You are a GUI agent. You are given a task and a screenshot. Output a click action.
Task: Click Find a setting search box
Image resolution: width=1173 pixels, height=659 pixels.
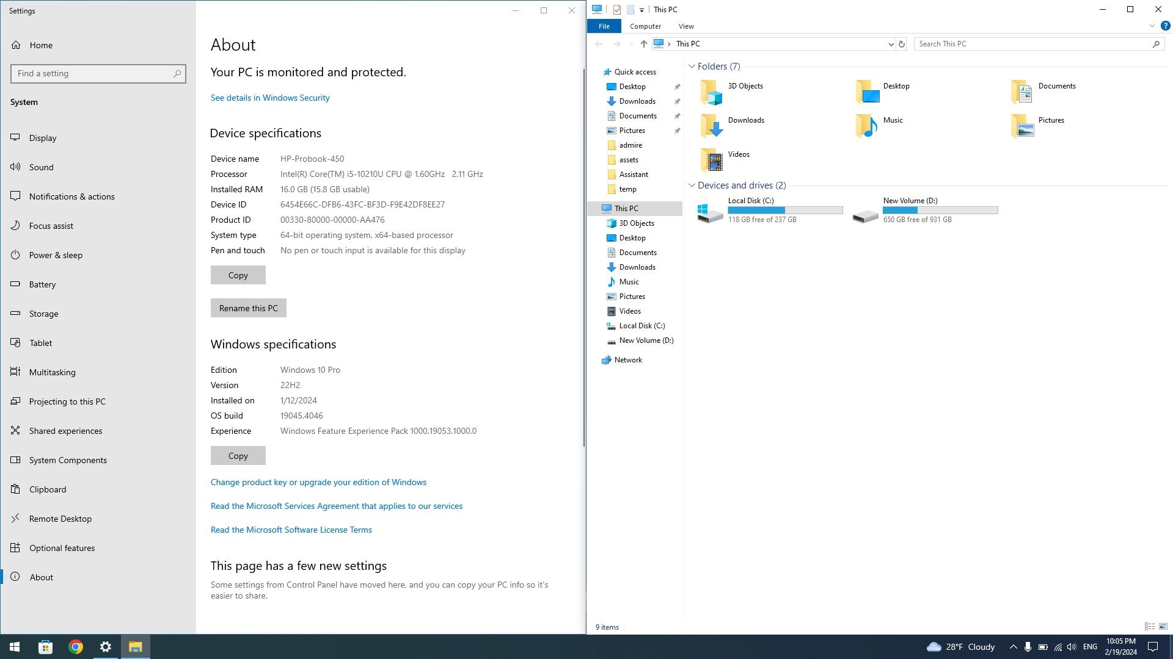(x=98, y=74)
